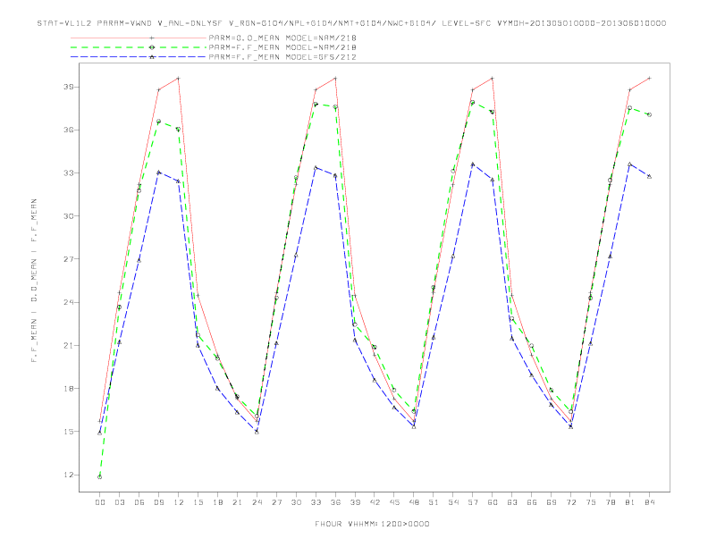708x547 pixels.
Task: Click x-axis tick label 12
Action: pyautogui.click(x=179, y=502)
